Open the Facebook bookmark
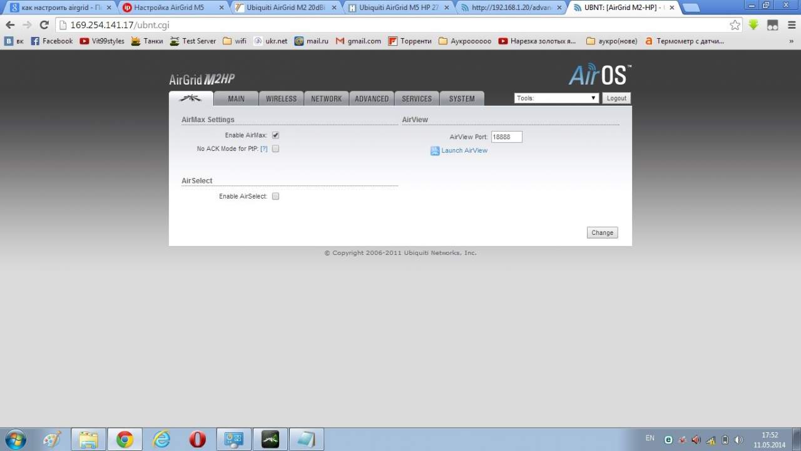Image resolution: width=801 pixels, height=451 pixels. tap(52, 41)
